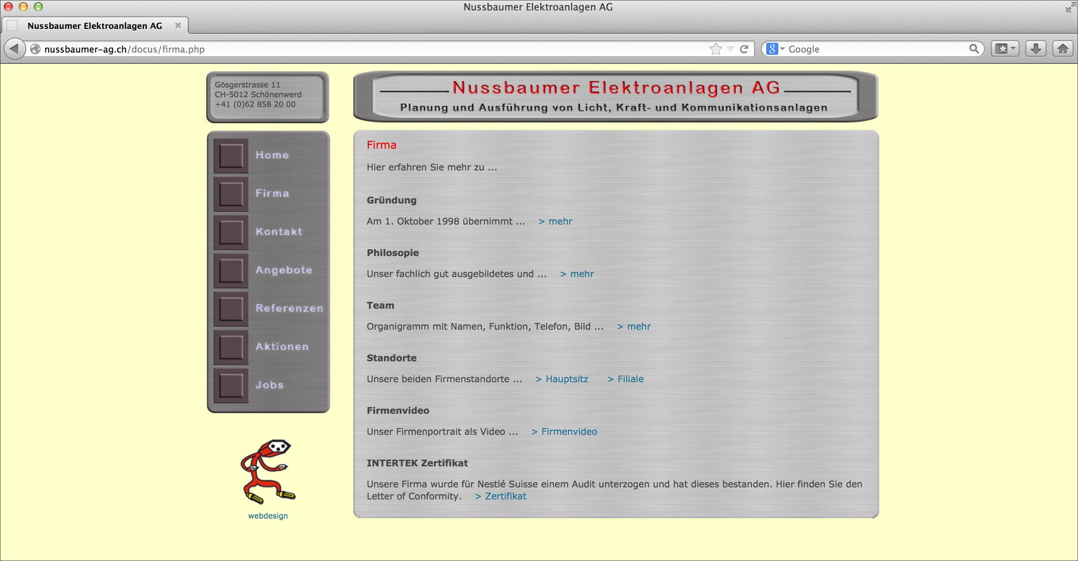Open Firma in the sidebar menu
The height and width of the screenshot is (561, 1078).
(x=272, y=193)
